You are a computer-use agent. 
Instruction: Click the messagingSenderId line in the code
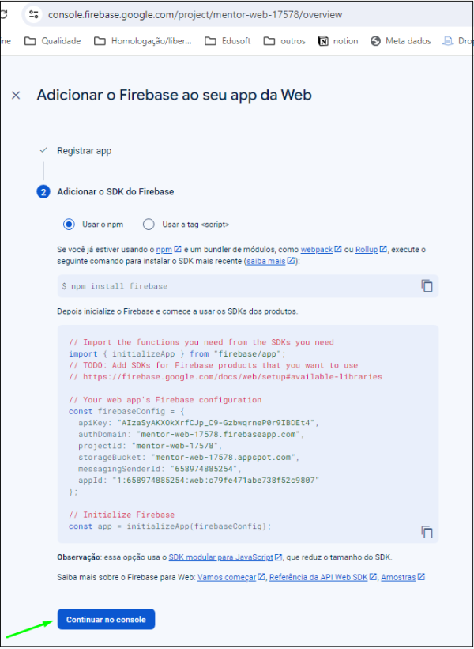(160, 469)
